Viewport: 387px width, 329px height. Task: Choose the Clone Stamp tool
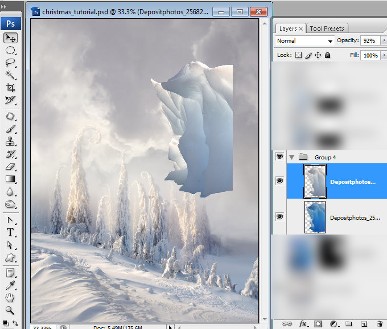(x=10, y=142)
